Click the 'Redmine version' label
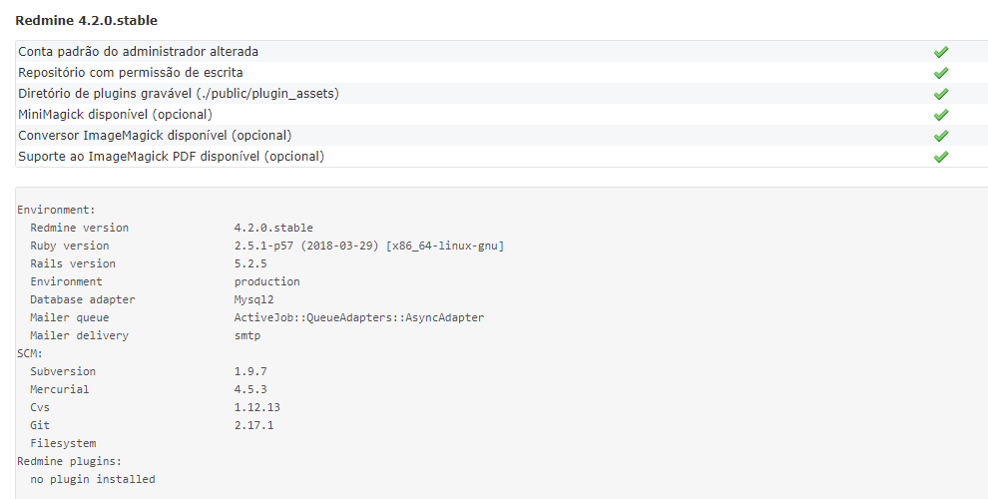The height and width of the screenshot is (499, 988). point(80,228)
